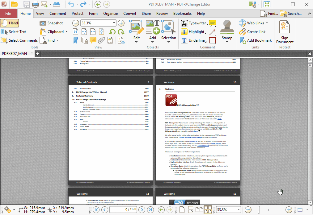This screenshot has width=313, height=215.
Task: Click the Fit Width view icon
Action: pos(93,32)
